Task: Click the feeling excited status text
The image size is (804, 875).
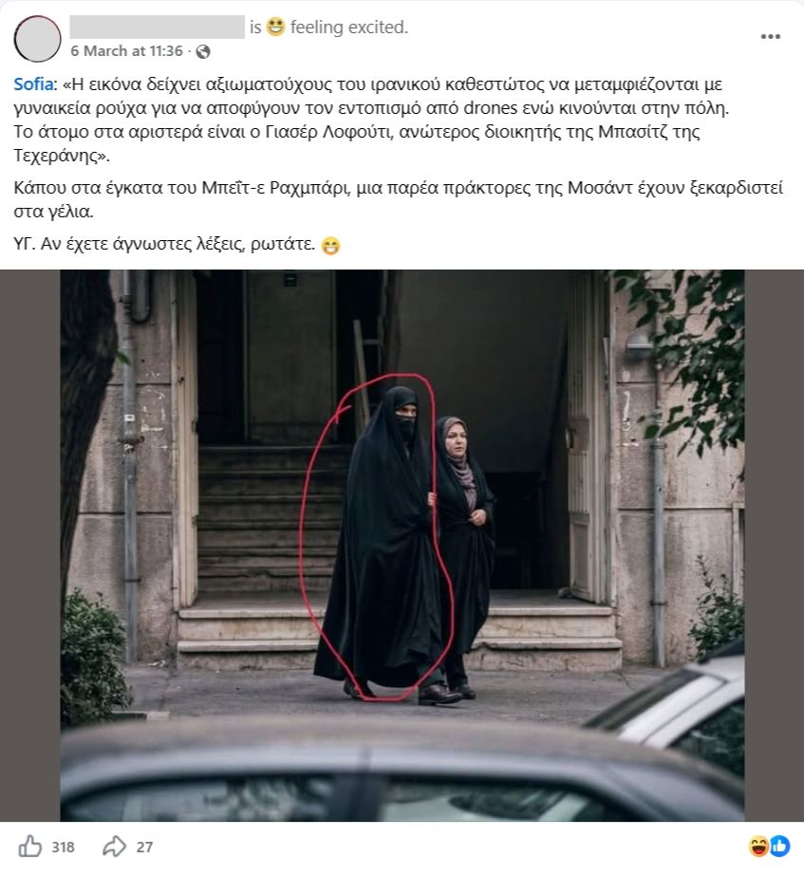Action: click(349, 27)
